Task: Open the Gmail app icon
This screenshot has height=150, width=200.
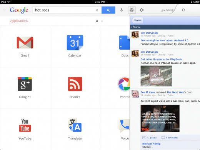Action: [x=25, y=43]
